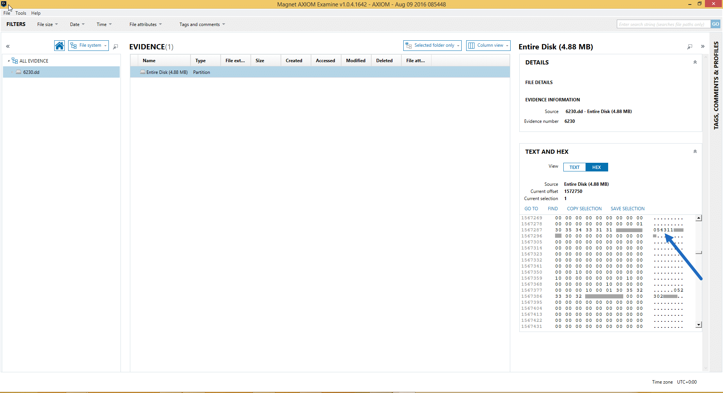Click hex viewer scroll down arrow
Screen dimensions: 723x393
(x=699, y=324)
